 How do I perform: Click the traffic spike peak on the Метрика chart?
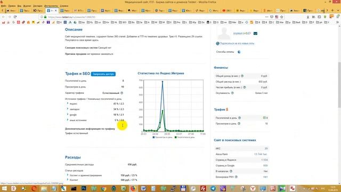tap(163, 82)
